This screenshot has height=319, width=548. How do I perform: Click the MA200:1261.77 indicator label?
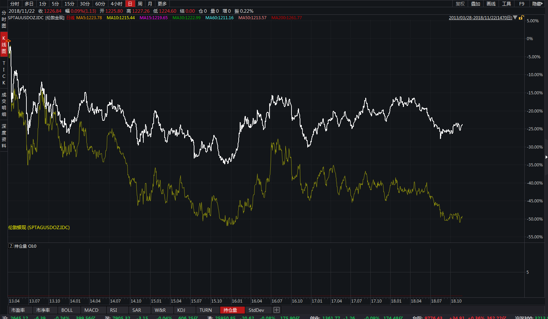click(287, 17)
